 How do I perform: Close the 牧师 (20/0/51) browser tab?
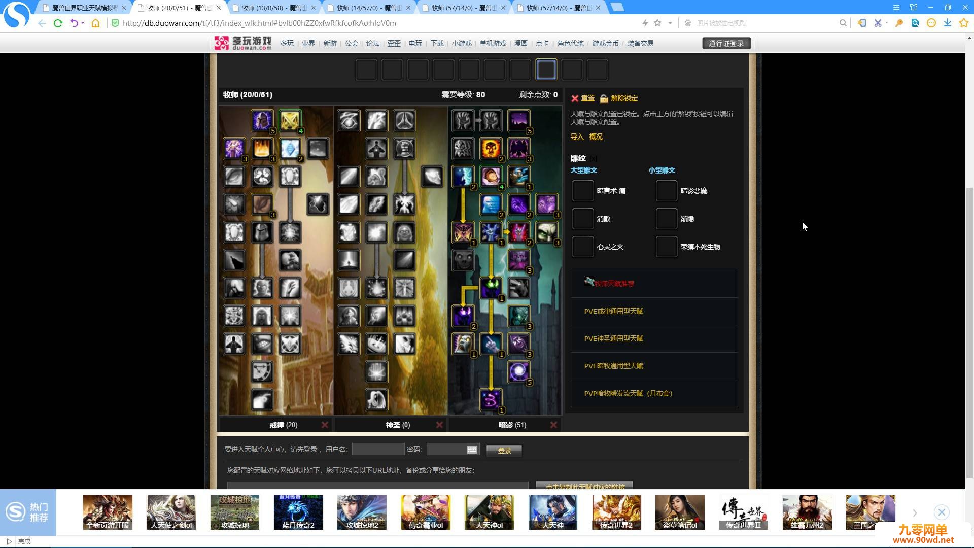tap(219, 8)
